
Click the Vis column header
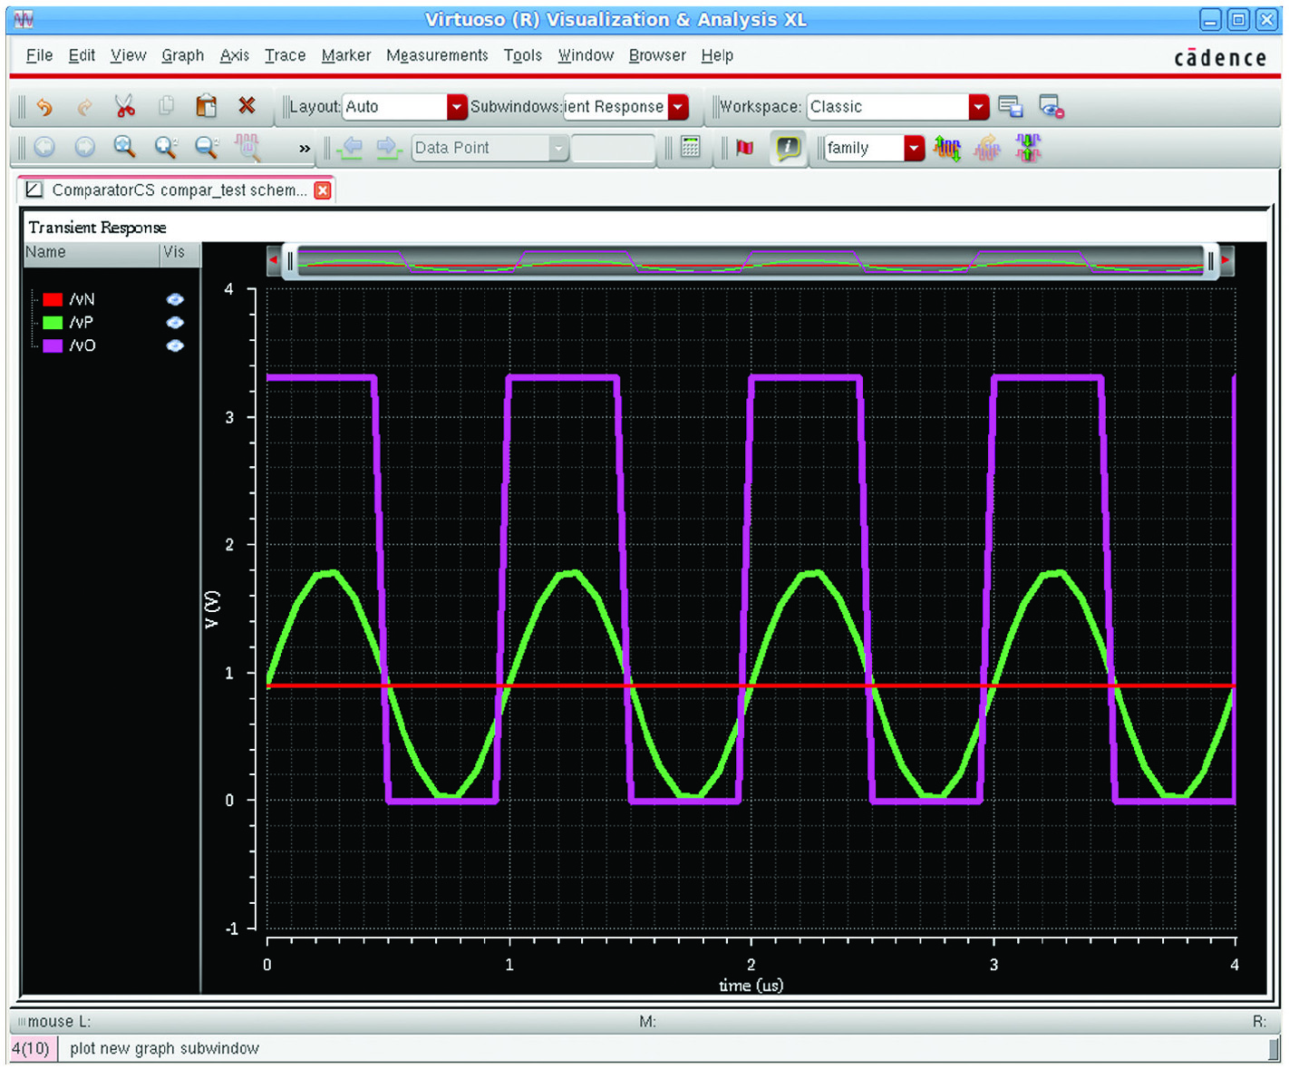pyautogui.click(x=179, y=253)
